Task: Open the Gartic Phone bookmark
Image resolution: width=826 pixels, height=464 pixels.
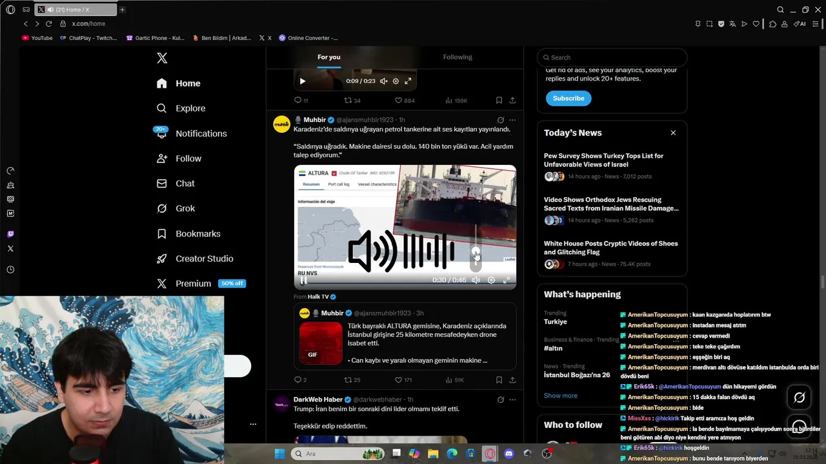Action: pyautogui.click(x=156, y=38)
